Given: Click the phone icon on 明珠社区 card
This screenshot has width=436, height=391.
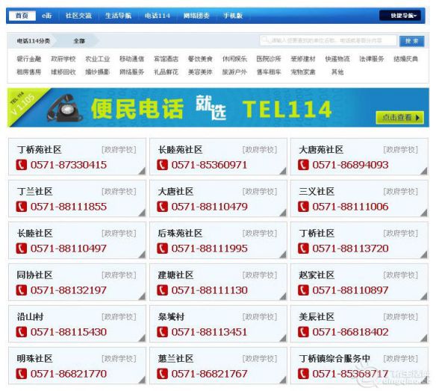Looking at the screenshot, I should click(x=22, y=374).
